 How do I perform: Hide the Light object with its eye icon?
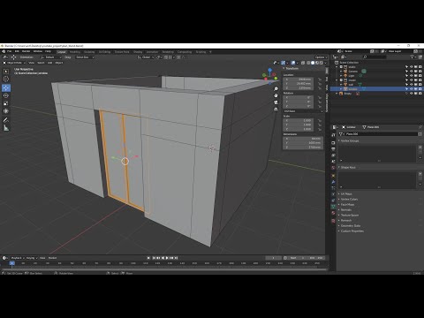click(x=412, y=76)
